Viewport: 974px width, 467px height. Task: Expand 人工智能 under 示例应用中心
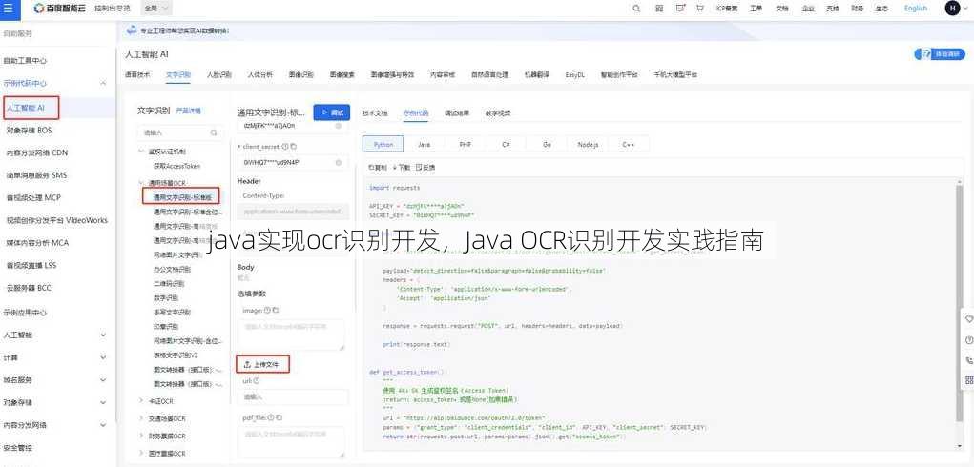(103, 335)
